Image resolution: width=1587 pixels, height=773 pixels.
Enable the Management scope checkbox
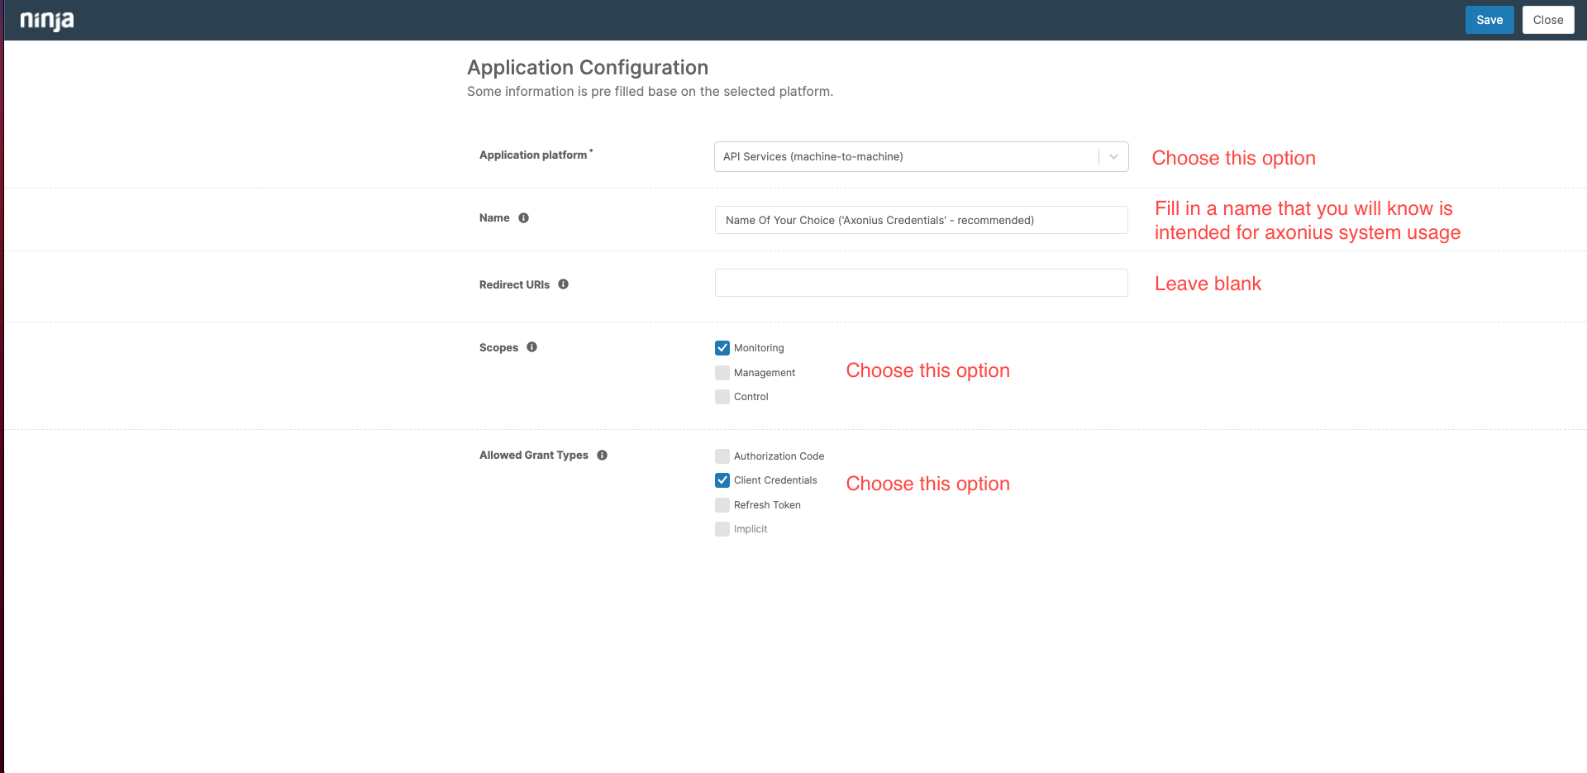pos(722,373)
